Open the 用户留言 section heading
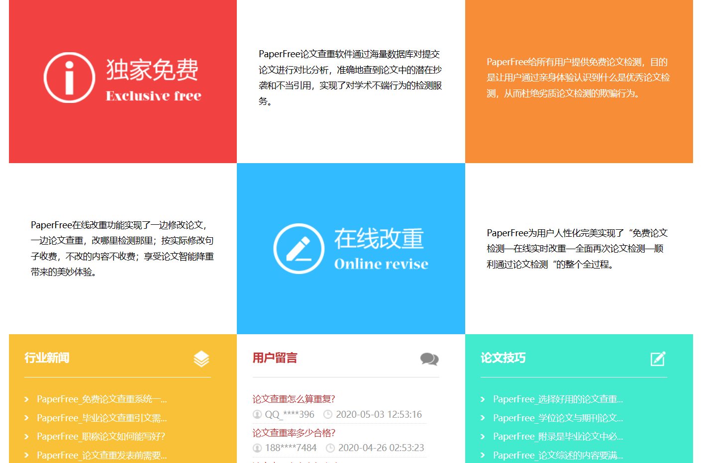 tap(275, 358)
